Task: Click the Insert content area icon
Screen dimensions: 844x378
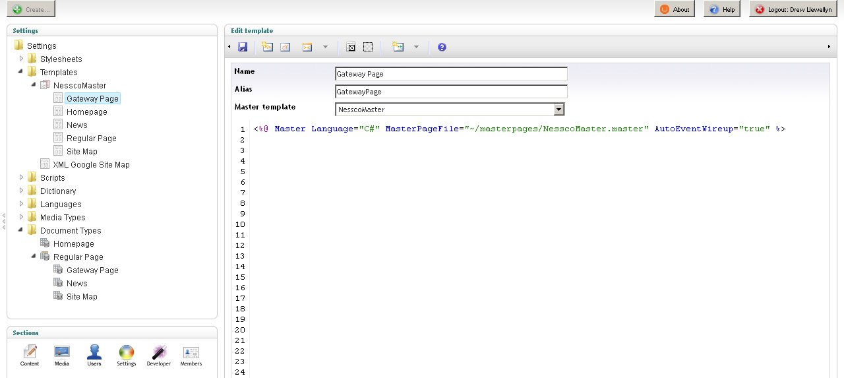Action: pos(351,47)
